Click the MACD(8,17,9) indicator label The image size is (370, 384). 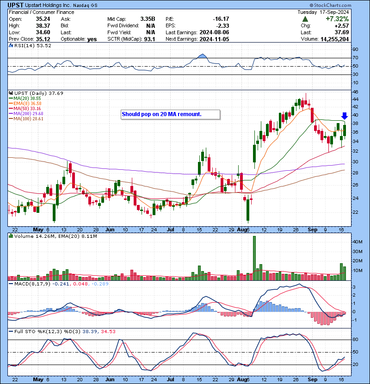coord(32,284)
